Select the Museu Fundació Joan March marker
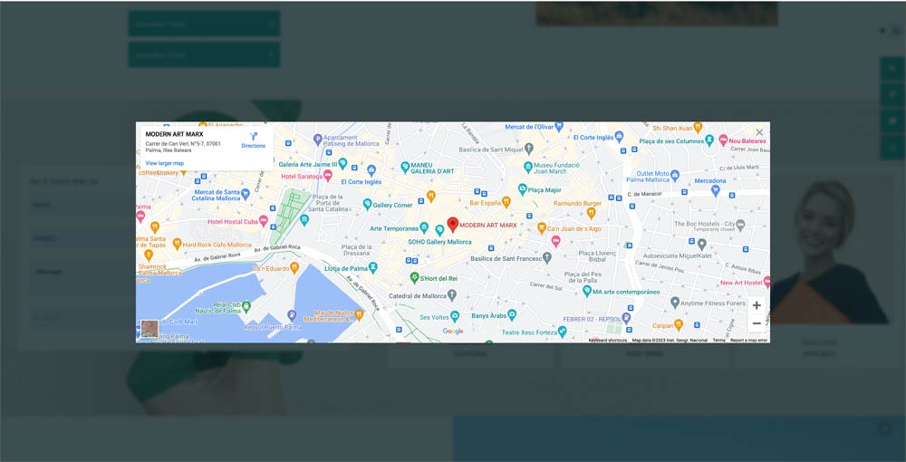The image size is (906, 462). (x=527, y=167)
